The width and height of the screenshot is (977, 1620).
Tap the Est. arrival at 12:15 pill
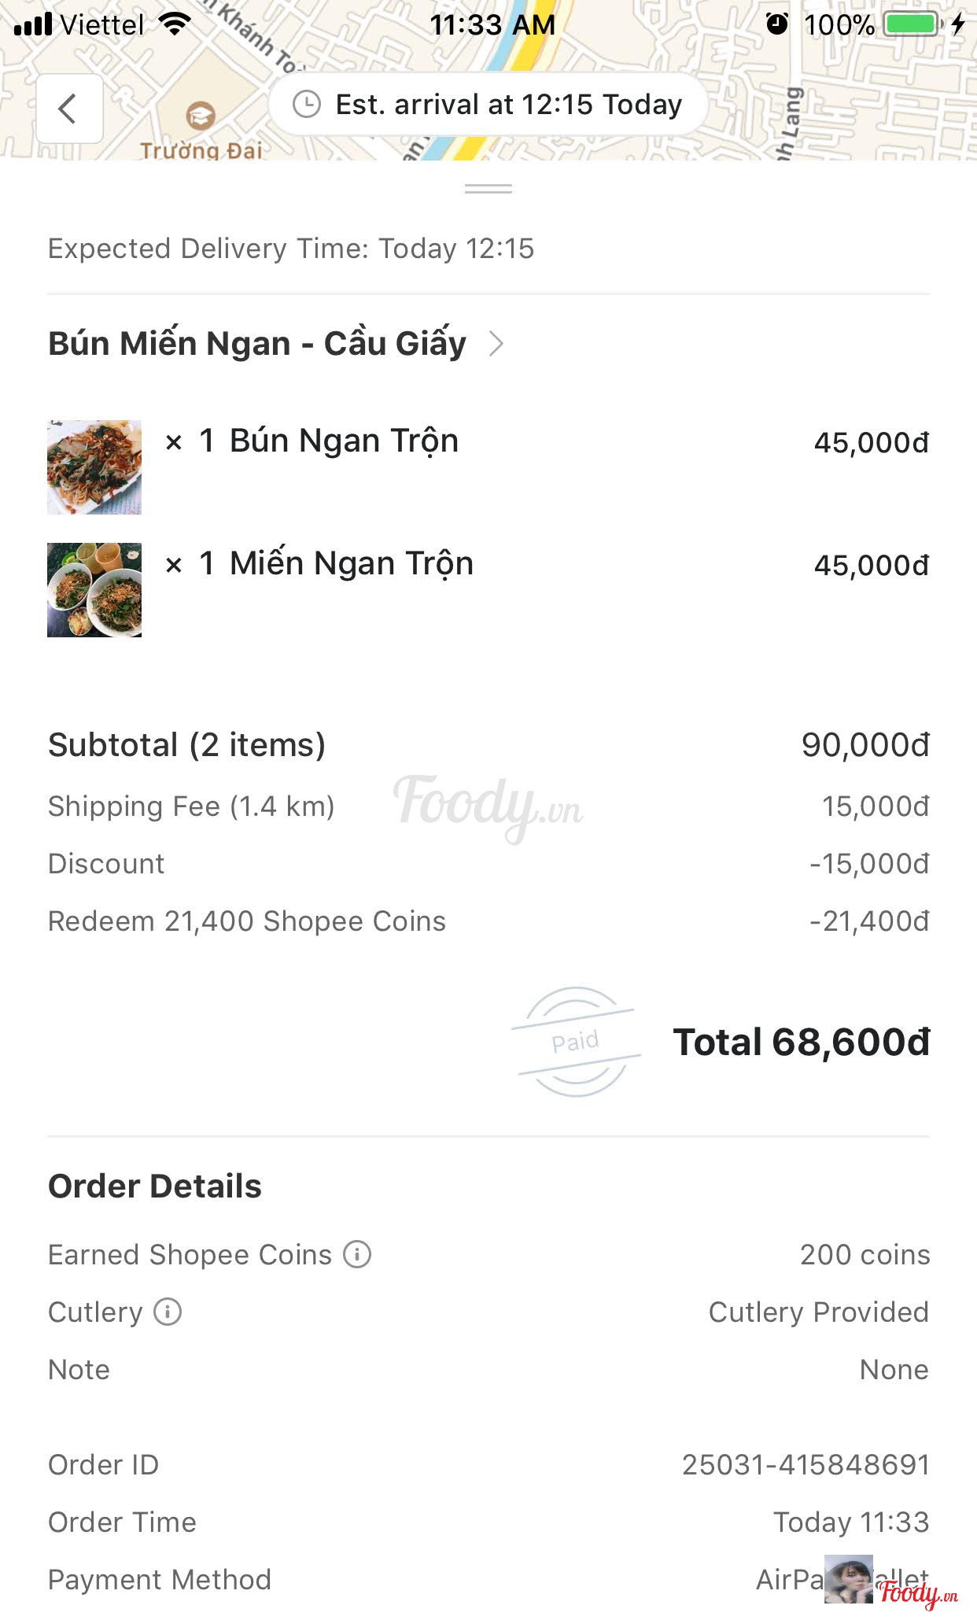click(488, 104)
